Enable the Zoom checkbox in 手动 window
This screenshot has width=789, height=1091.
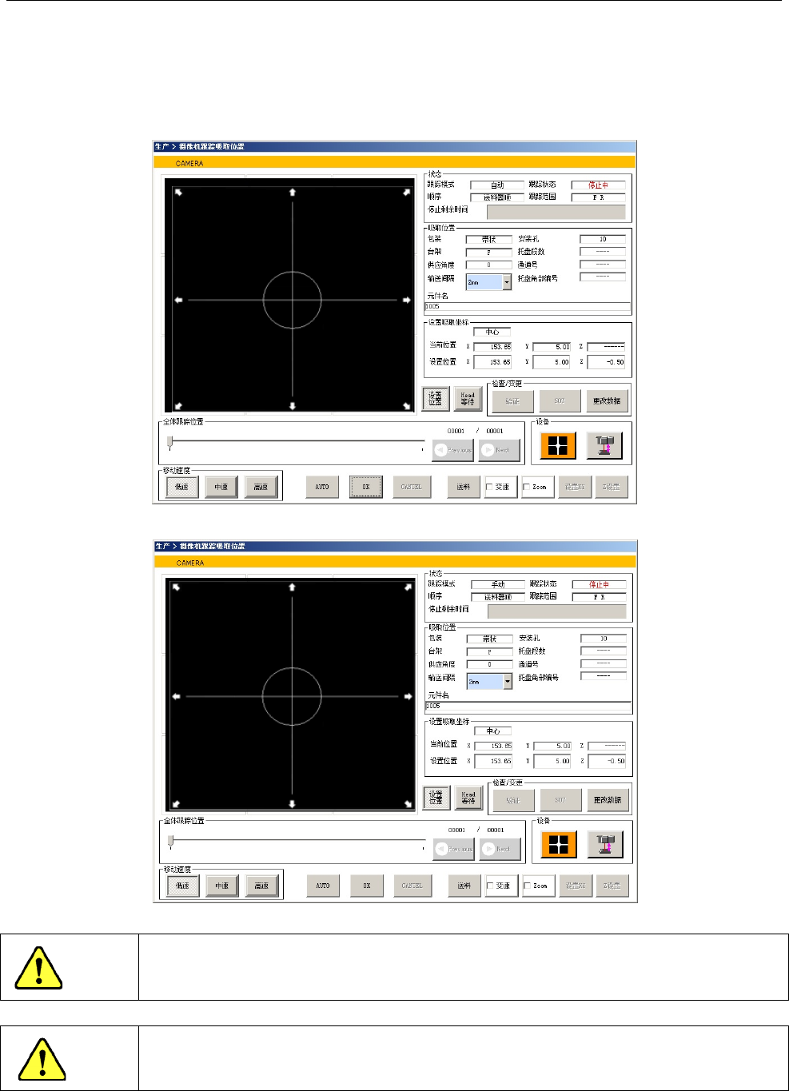527,886
